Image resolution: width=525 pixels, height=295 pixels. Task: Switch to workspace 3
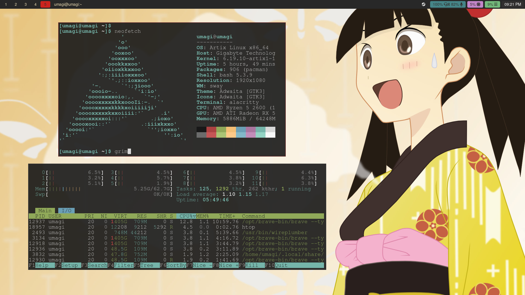(x=26, y=4)
